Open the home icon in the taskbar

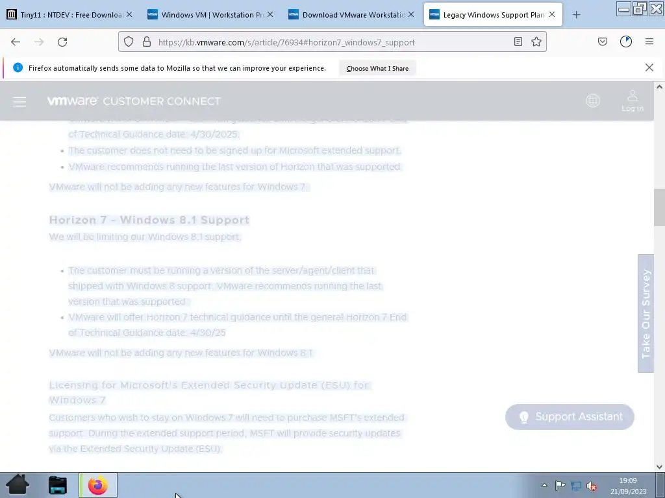tap(18, 485)
